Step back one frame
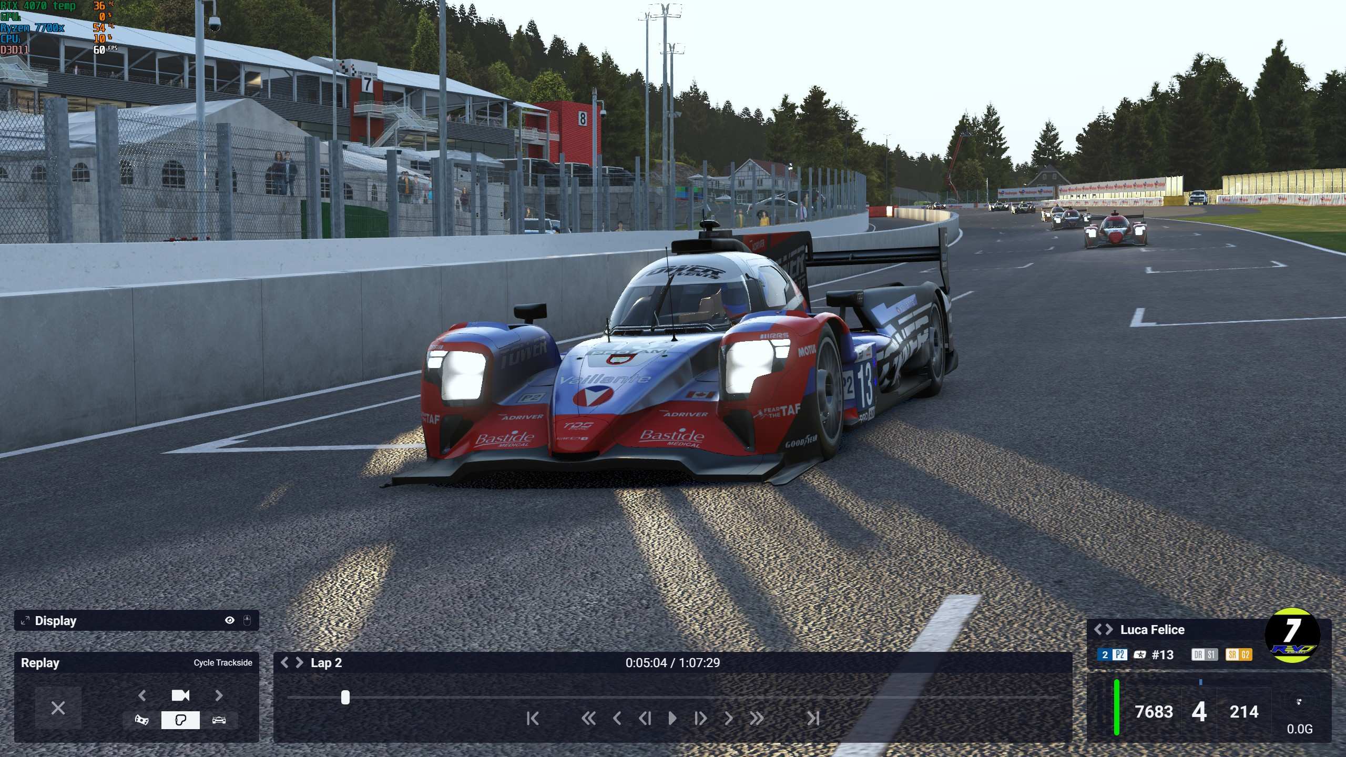This screenshot has height=757, width=1346. (x=645, y=718)
